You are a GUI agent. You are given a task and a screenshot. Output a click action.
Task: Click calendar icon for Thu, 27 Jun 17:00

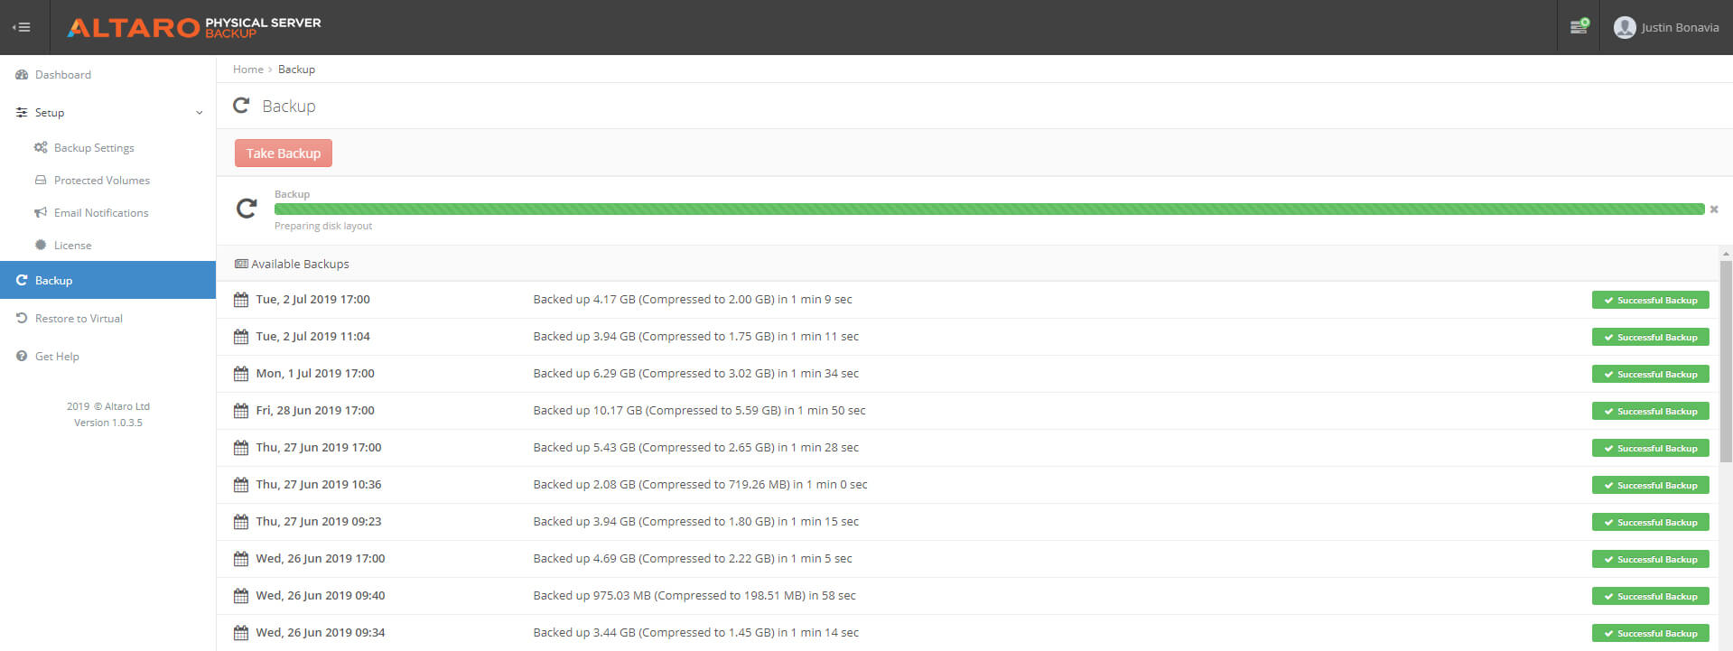241,448
